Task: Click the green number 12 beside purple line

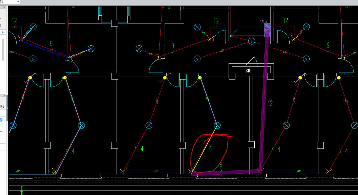Action: 270,103
